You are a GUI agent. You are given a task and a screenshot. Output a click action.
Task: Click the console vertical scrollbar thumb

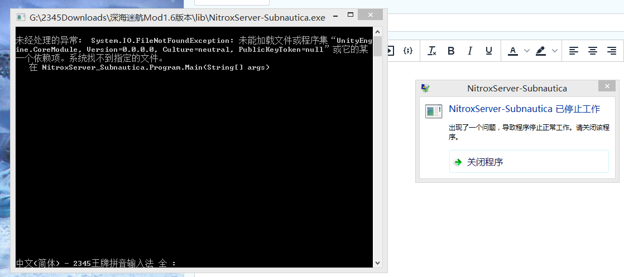point(377,46)
